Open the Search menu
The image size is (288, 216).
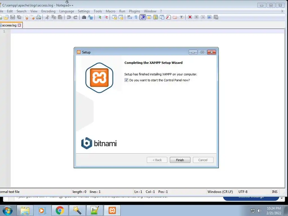21,11
